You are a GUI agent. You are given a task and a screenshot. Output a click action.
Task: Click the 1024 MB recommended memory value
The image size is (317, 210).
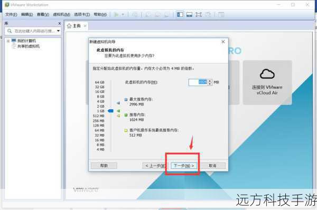pyautogui.click(x=136, y=120)
